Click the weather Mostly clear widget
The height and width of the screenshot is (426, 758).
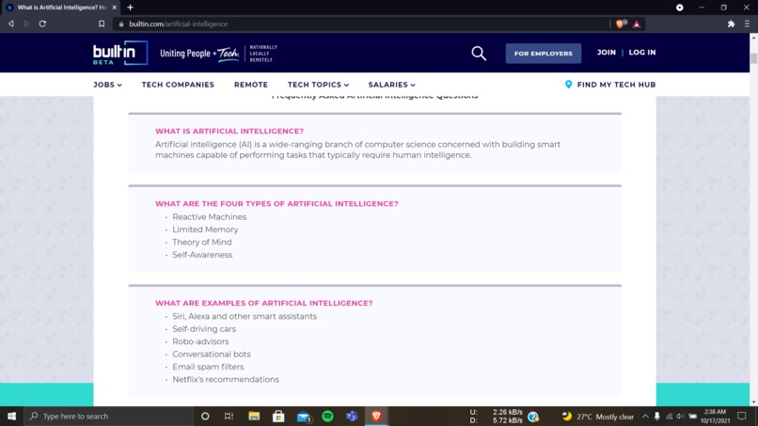point(597,417)
